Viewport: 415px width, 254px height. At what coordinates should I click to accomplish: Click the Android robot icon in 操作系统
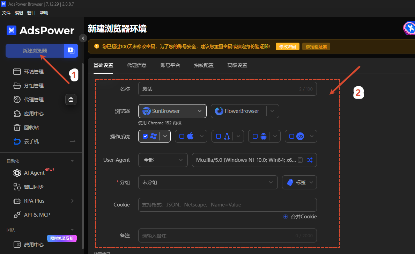point(263,136)
